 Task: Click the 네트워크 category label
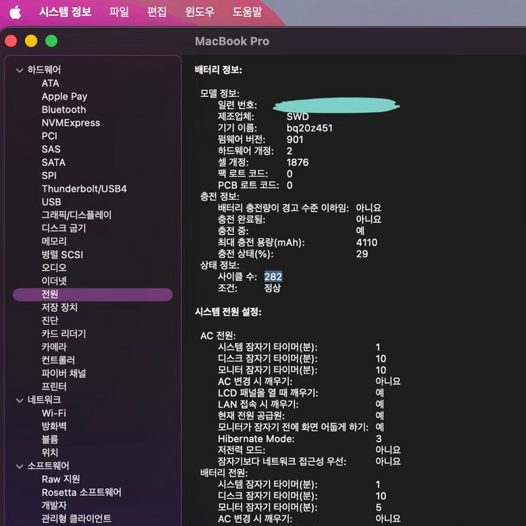click(44, 400)
